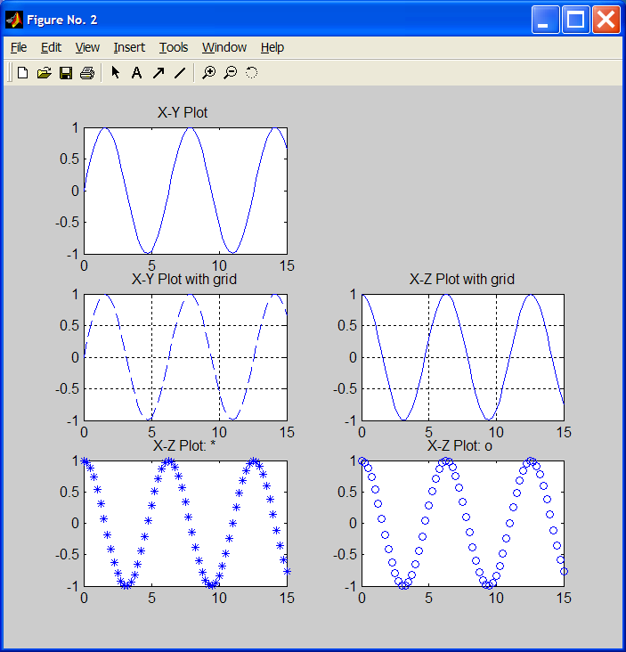Click inside the top X-Y Plot axes
Viewport: 626px width, 652px height.
pyautogui.click(x=185, y=191)
